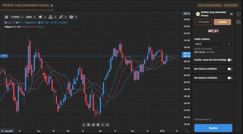Expand the layers dropdown arrow
Screen dimensions: 243x134
pyautogui.click(x=76, y=17)
